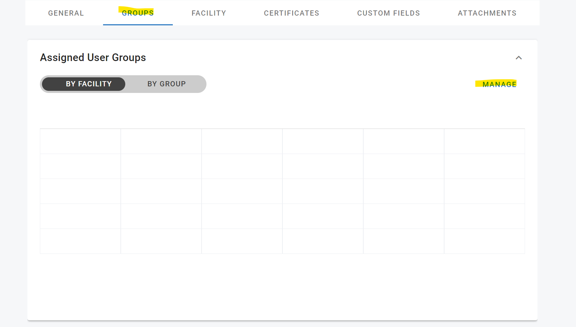Click bottom-row, last-column cell of empty grid
The width and height of the screenshot is (576, 327).
484,241
